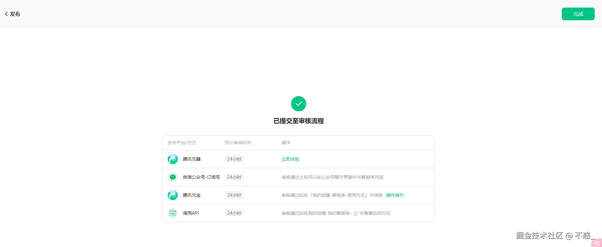Click the 24小时 tag in 调用API row
This screenshot has height=247, width=602.
tap(234, 213)
